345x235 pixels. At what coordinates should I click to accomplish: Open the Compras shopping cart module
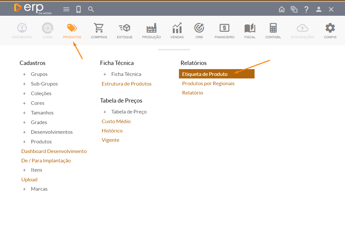pos(99,29)
